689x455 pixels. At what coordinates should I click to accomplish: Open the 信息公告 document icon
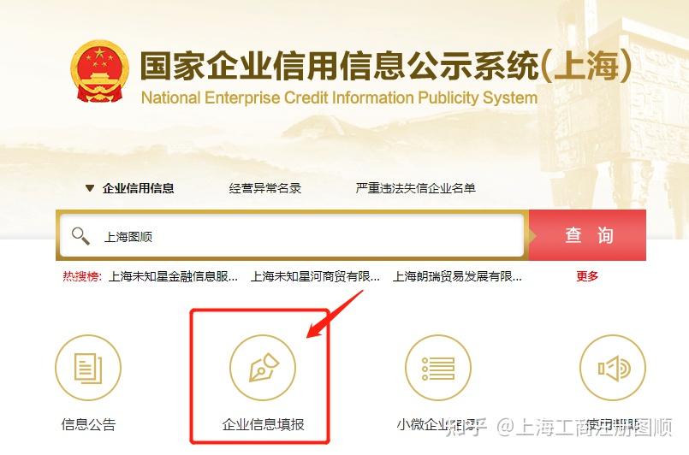[88, 368]
